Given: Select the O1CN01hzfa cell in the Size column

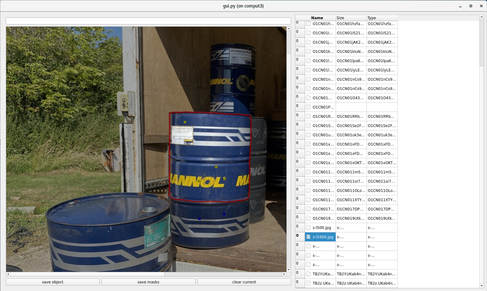Looking at the screenshot, I should tap(351, 24).
